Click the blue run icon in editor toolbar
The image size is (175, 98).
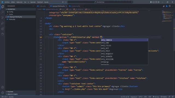(x=167, y=6)
